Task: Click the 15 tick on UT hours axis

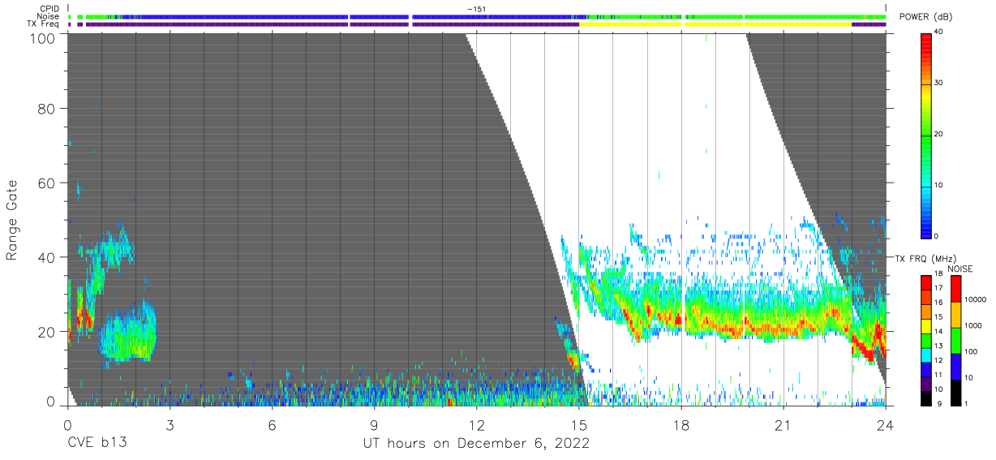Action: pos(578,424)
